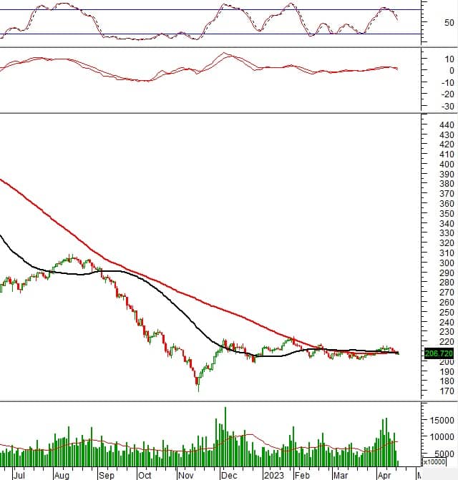
Task: Click the -30 value on MACD axis
Action: pyautogui.click(x=447, y=106)
